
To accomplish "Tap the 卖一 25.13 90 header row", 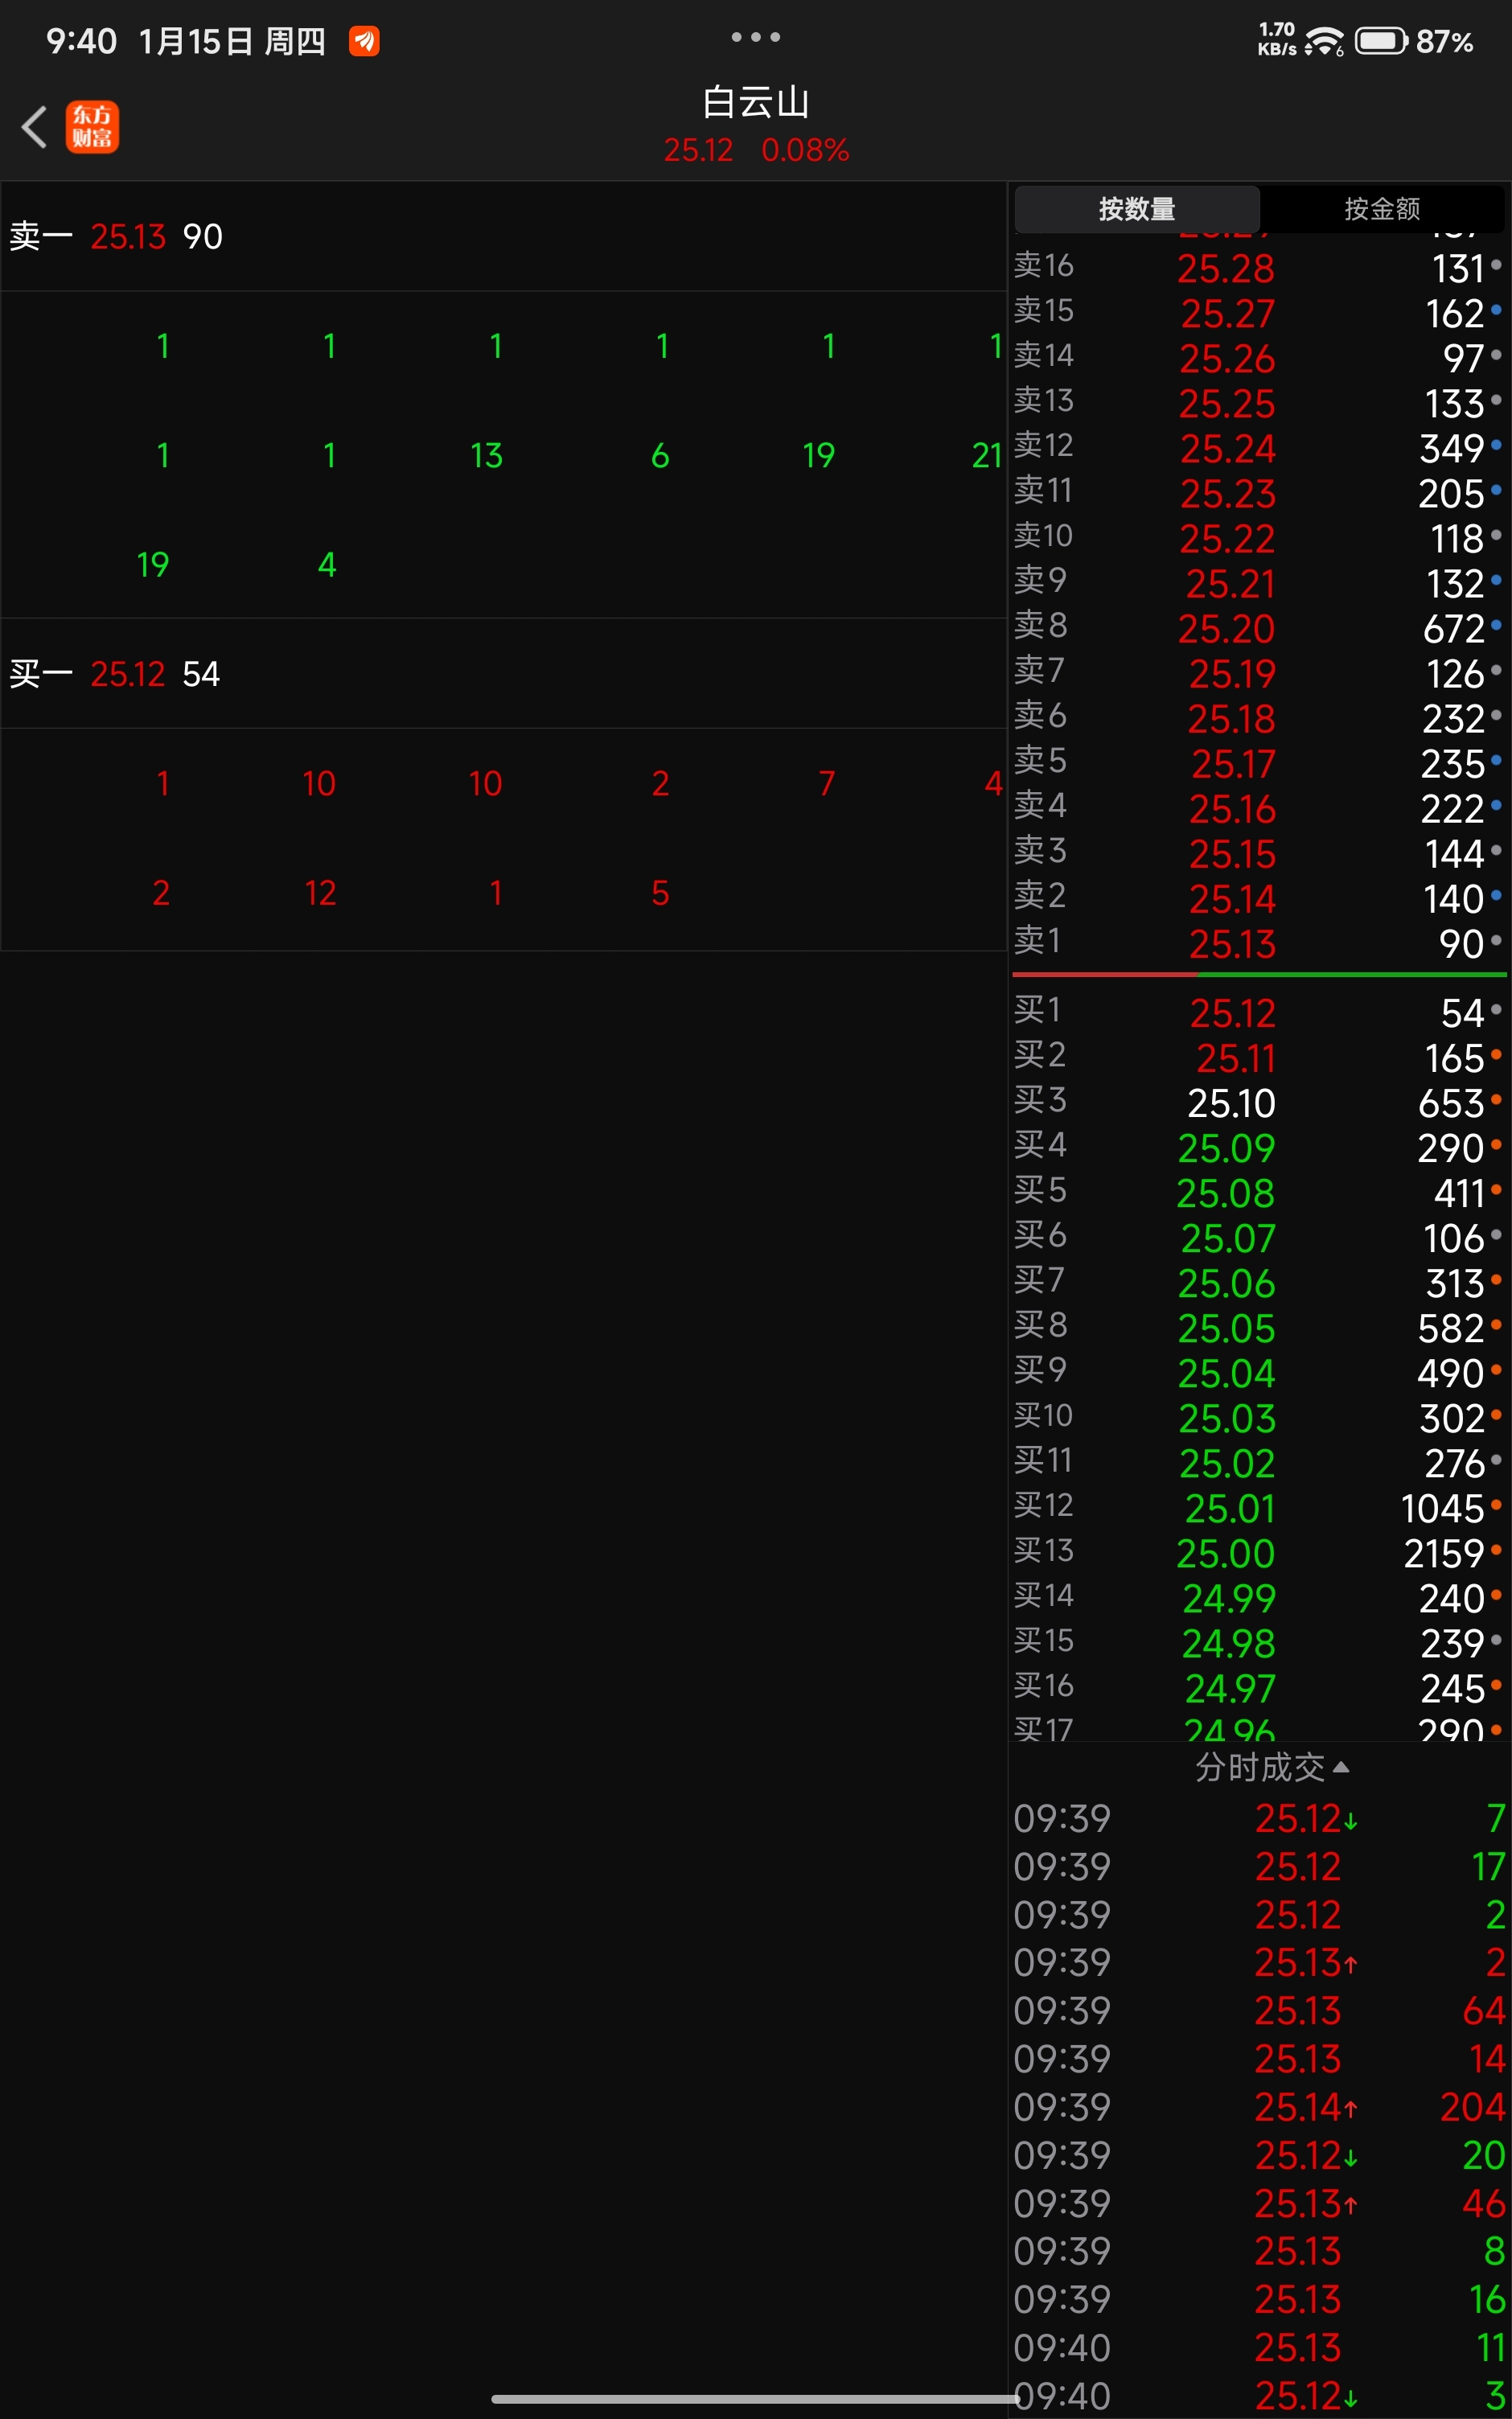I will 503,237.
